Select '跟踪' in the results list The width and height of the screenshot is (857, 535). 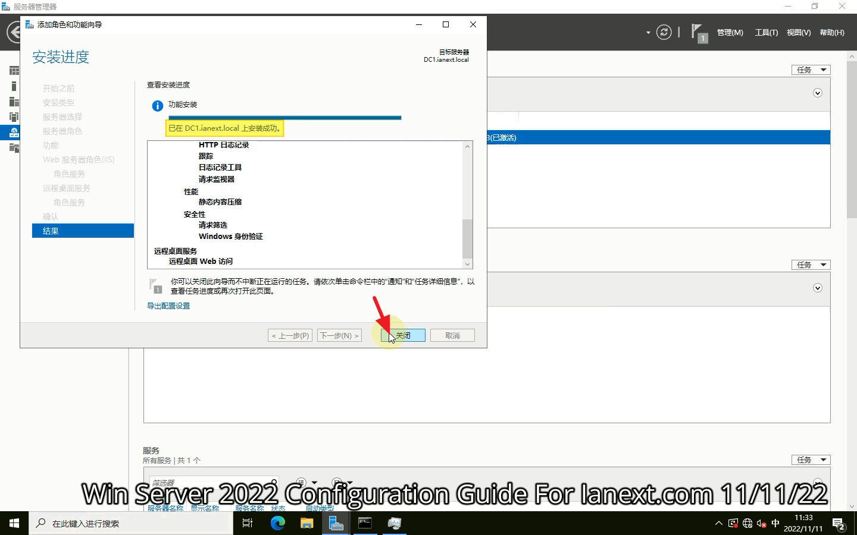point(206,156)
